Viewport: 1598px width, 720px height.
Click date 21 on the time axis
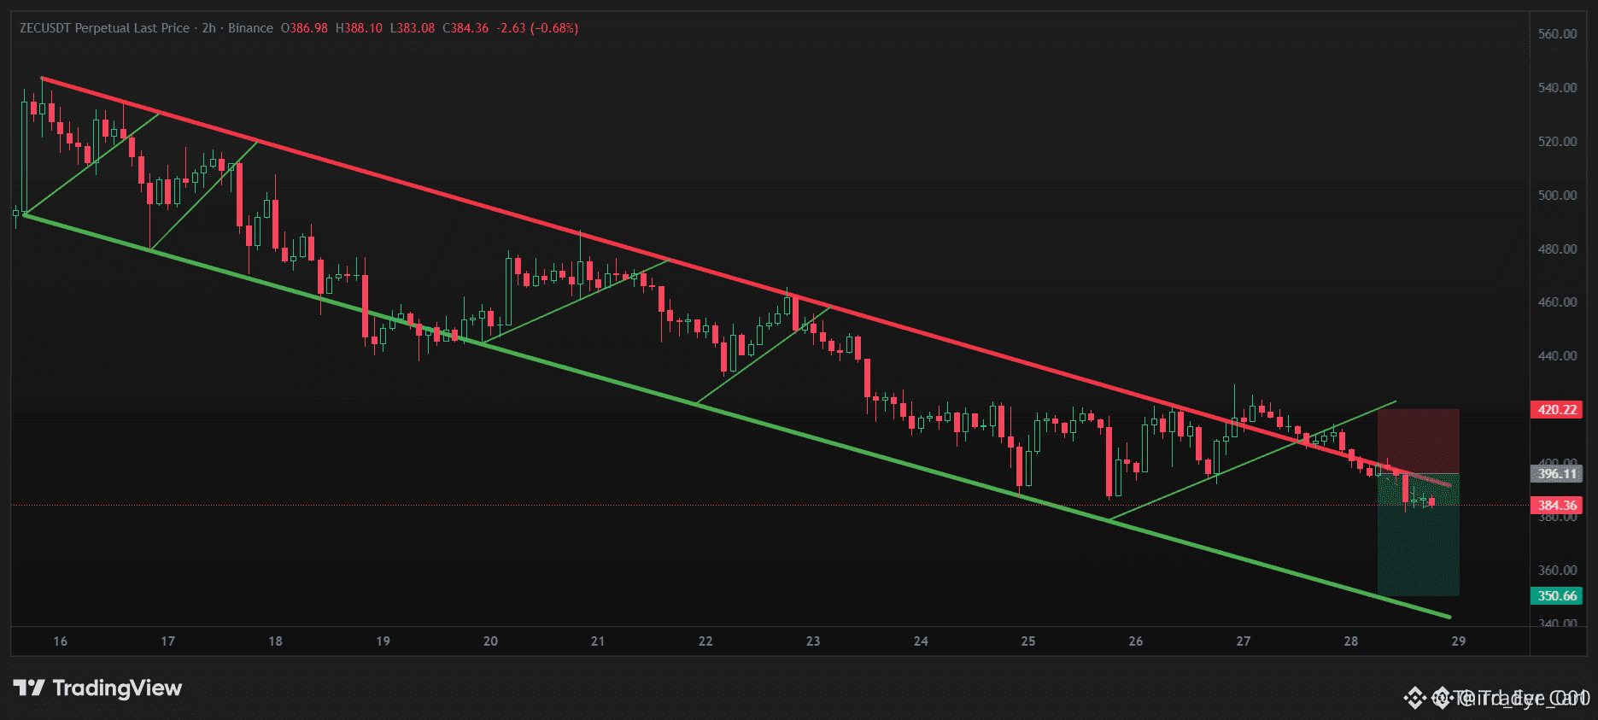click(598, 641)
